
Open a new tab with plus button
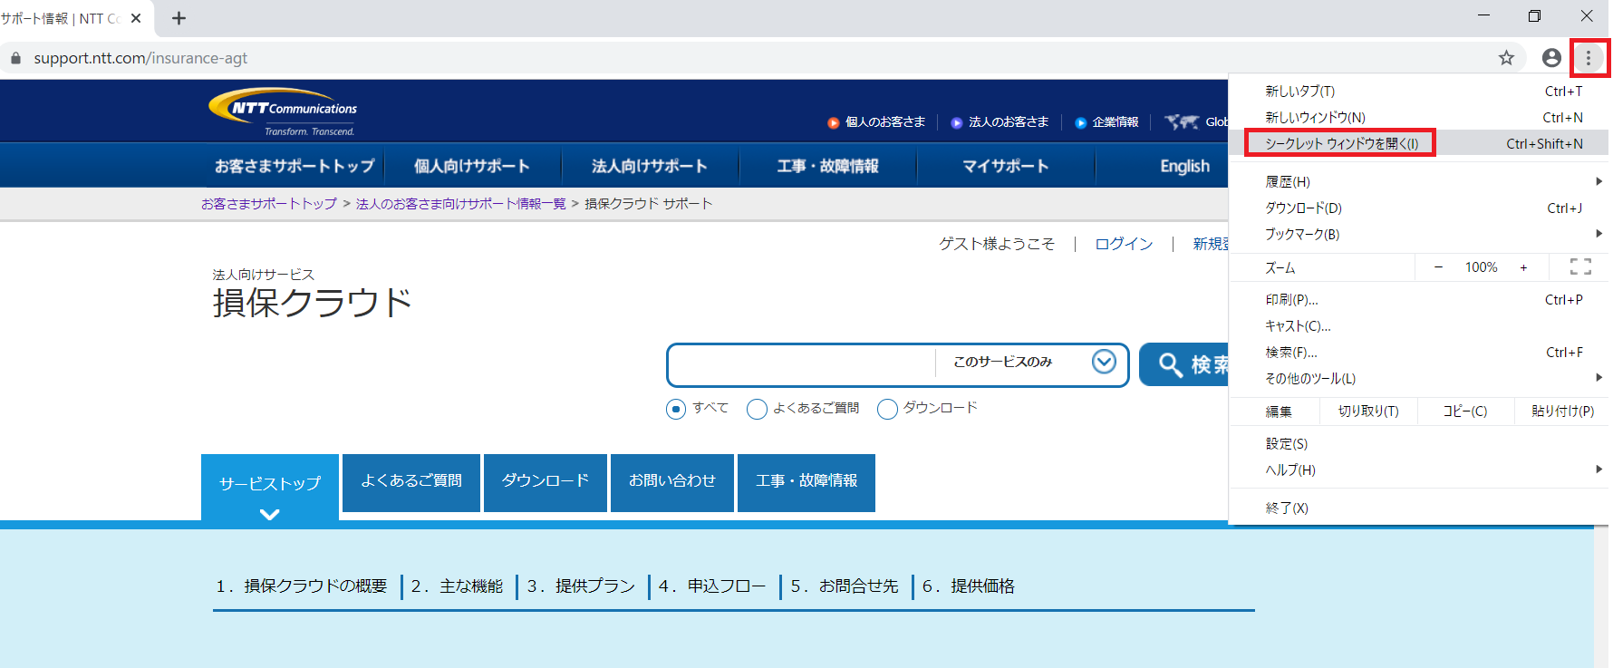[179, 18]
